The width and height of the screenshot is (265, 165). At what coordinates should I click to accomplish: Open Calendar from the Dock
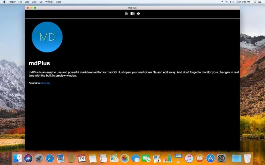tap(82, 158)
